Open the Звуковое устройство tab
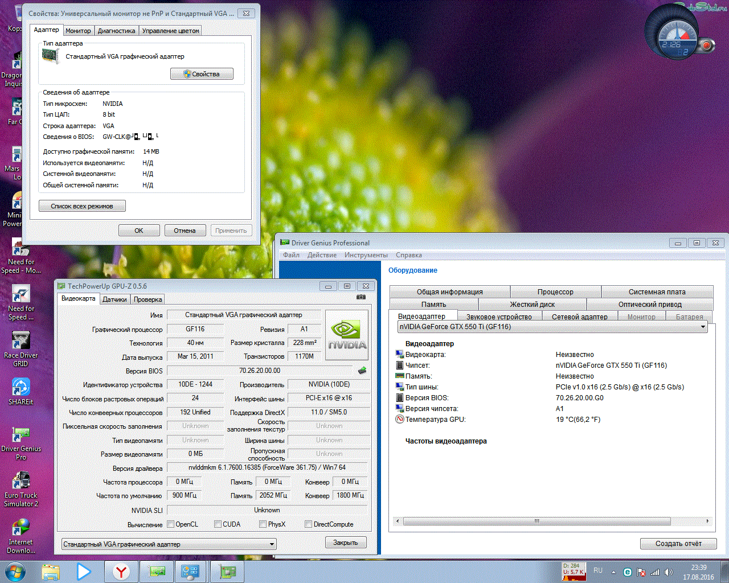Screen dimensions: 729x583 499,317
